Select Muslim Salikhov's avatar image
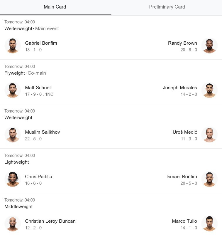 13,135
